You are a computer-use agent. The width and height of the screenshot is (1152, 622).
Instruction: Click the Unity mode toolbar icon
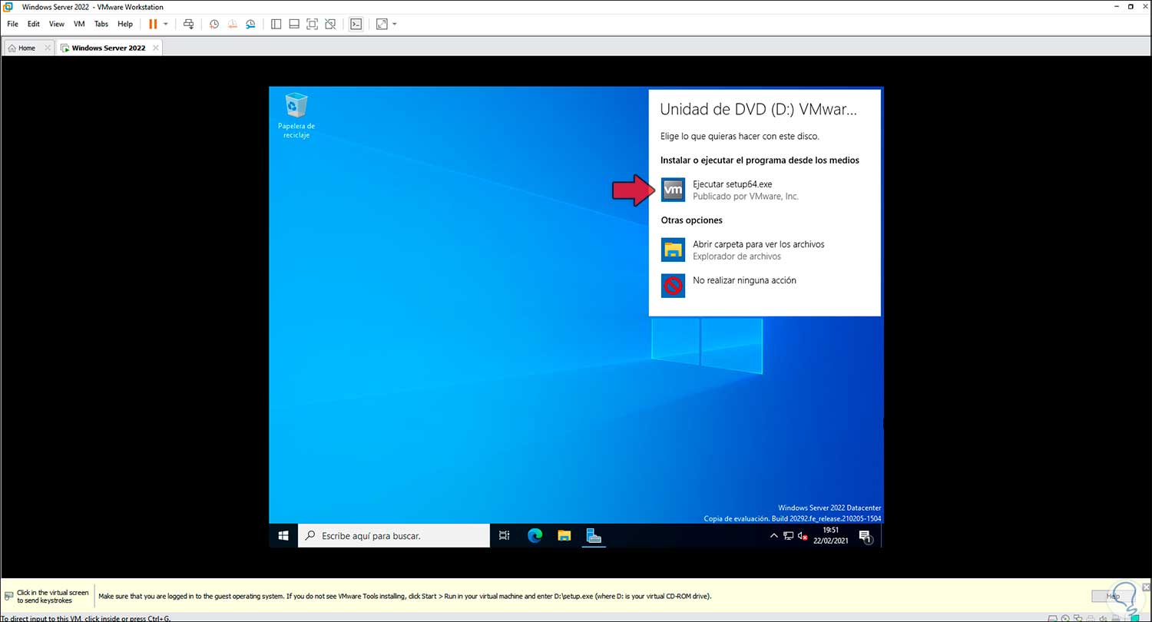[329, 24]
